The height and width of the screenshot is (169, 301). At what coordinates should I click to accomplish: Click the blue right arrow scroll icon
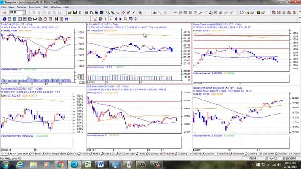pos(120,19)
